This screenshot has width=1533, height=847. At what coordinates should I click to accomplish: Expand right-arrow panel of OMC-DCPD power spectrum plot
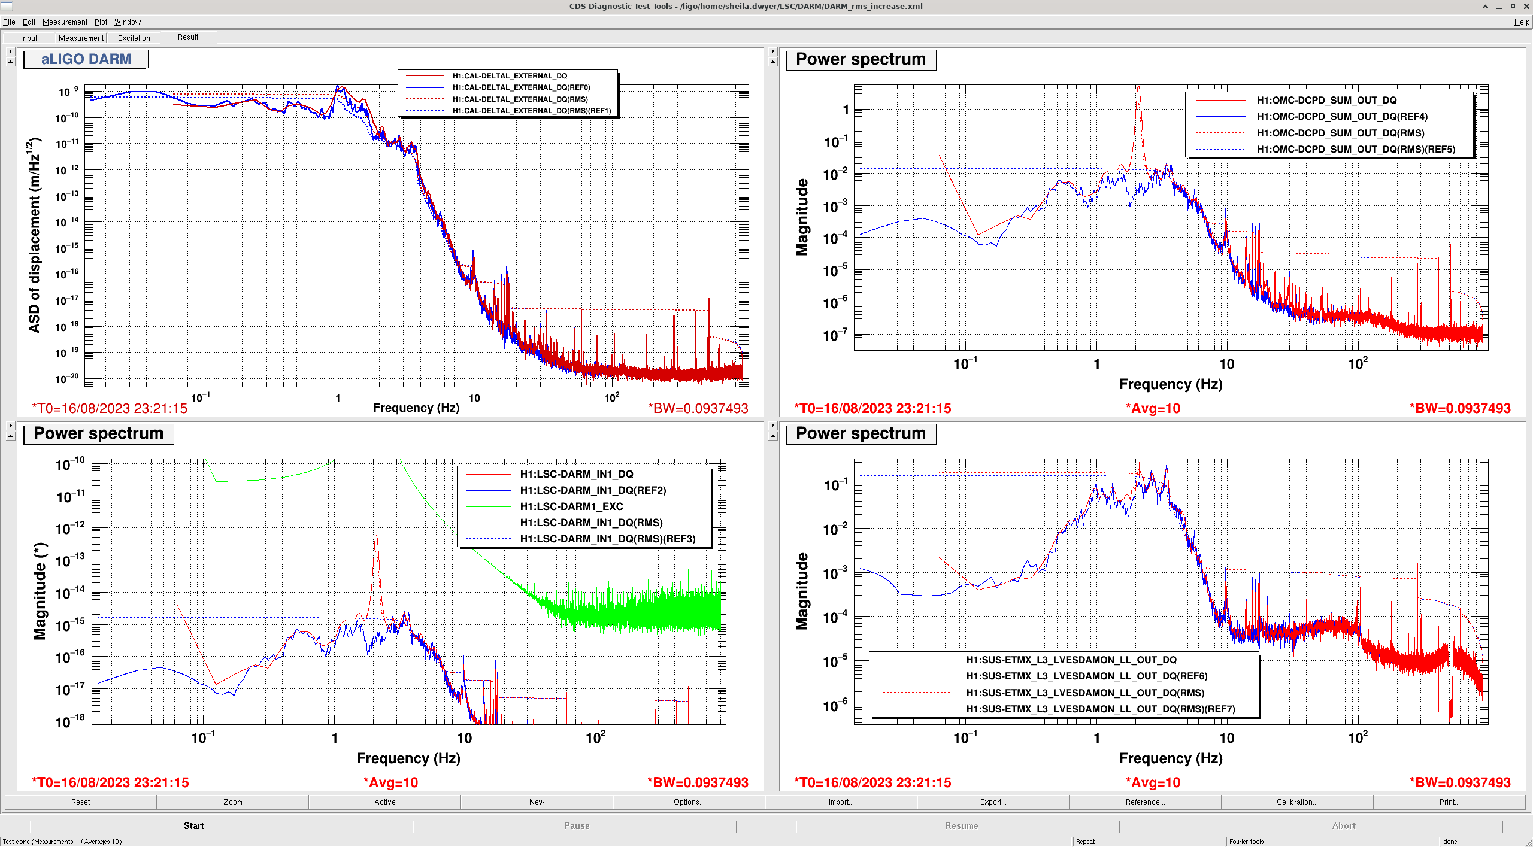pyautogui.click(x=772, y=51)
